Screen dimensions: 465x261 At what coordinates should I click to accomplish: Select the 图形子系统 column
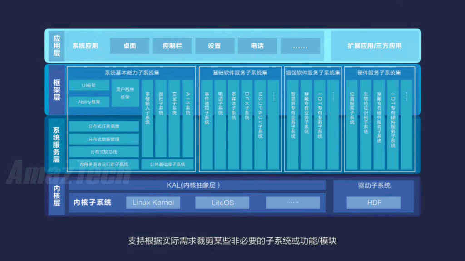[161, 118]
